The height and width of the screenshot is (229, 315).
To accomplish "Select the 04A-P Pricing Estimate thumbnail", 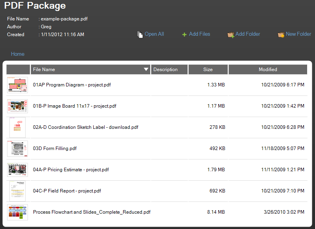I will pos(18,170).
